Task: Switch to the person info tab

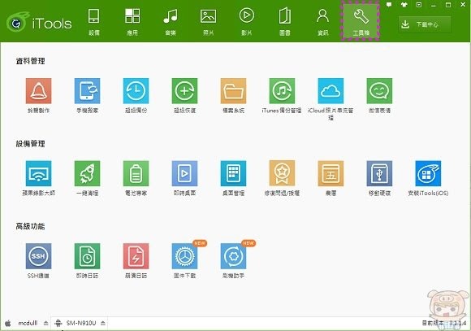Action: [322, 22]
